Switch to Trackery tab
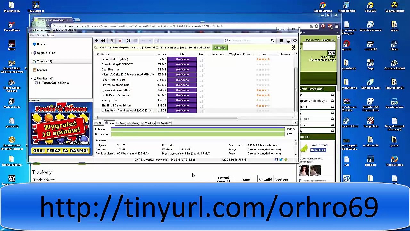 (x=148, y=123)
